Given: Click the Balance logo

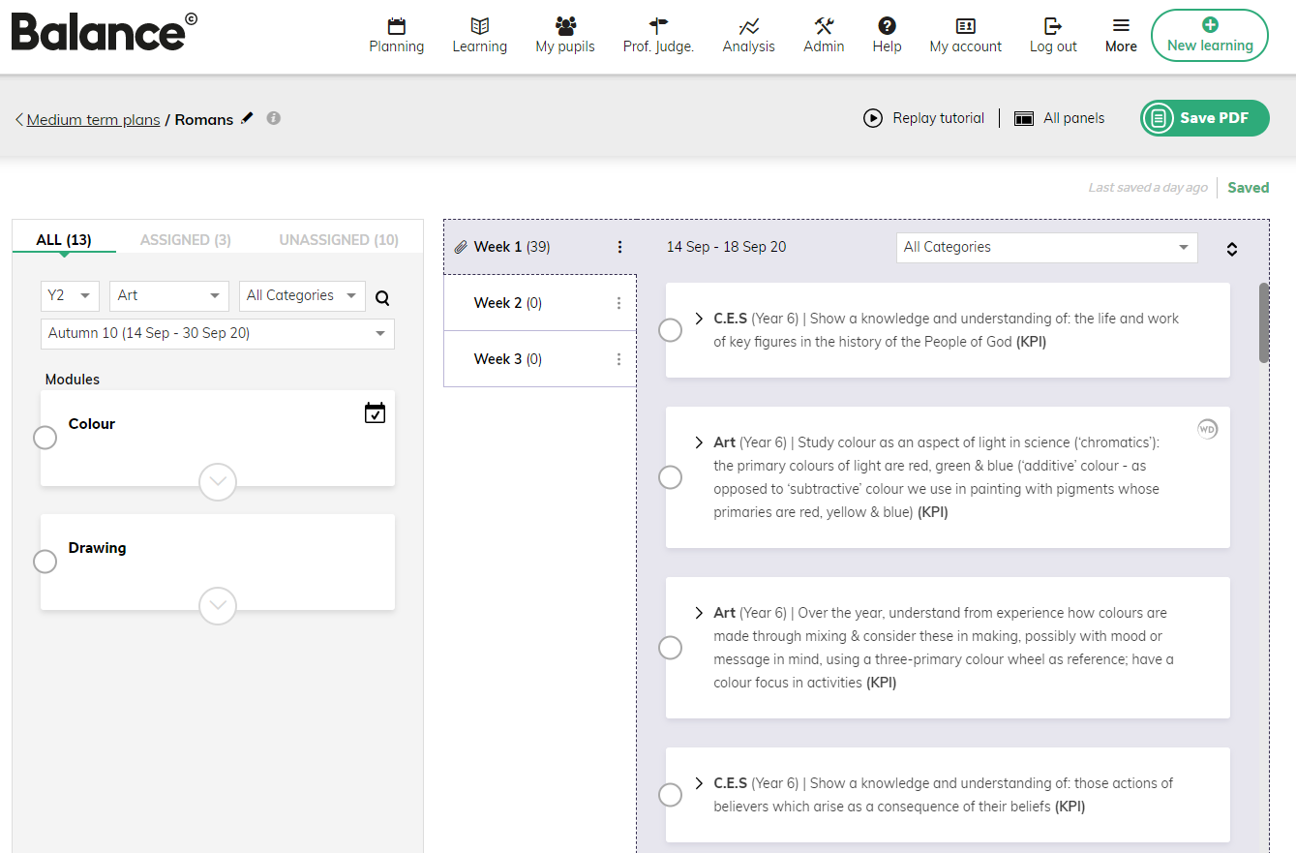Looking at the screenshot, I should (x=104, y=32).
